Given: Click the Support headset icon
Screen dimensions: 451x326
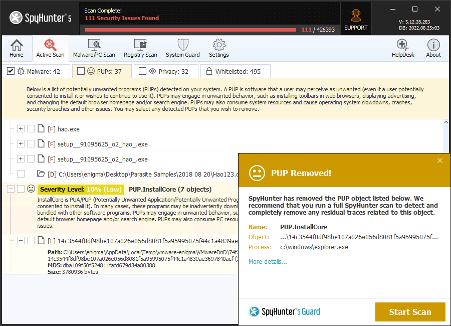Looking at the screenshot, I should [x=356, y=19].
